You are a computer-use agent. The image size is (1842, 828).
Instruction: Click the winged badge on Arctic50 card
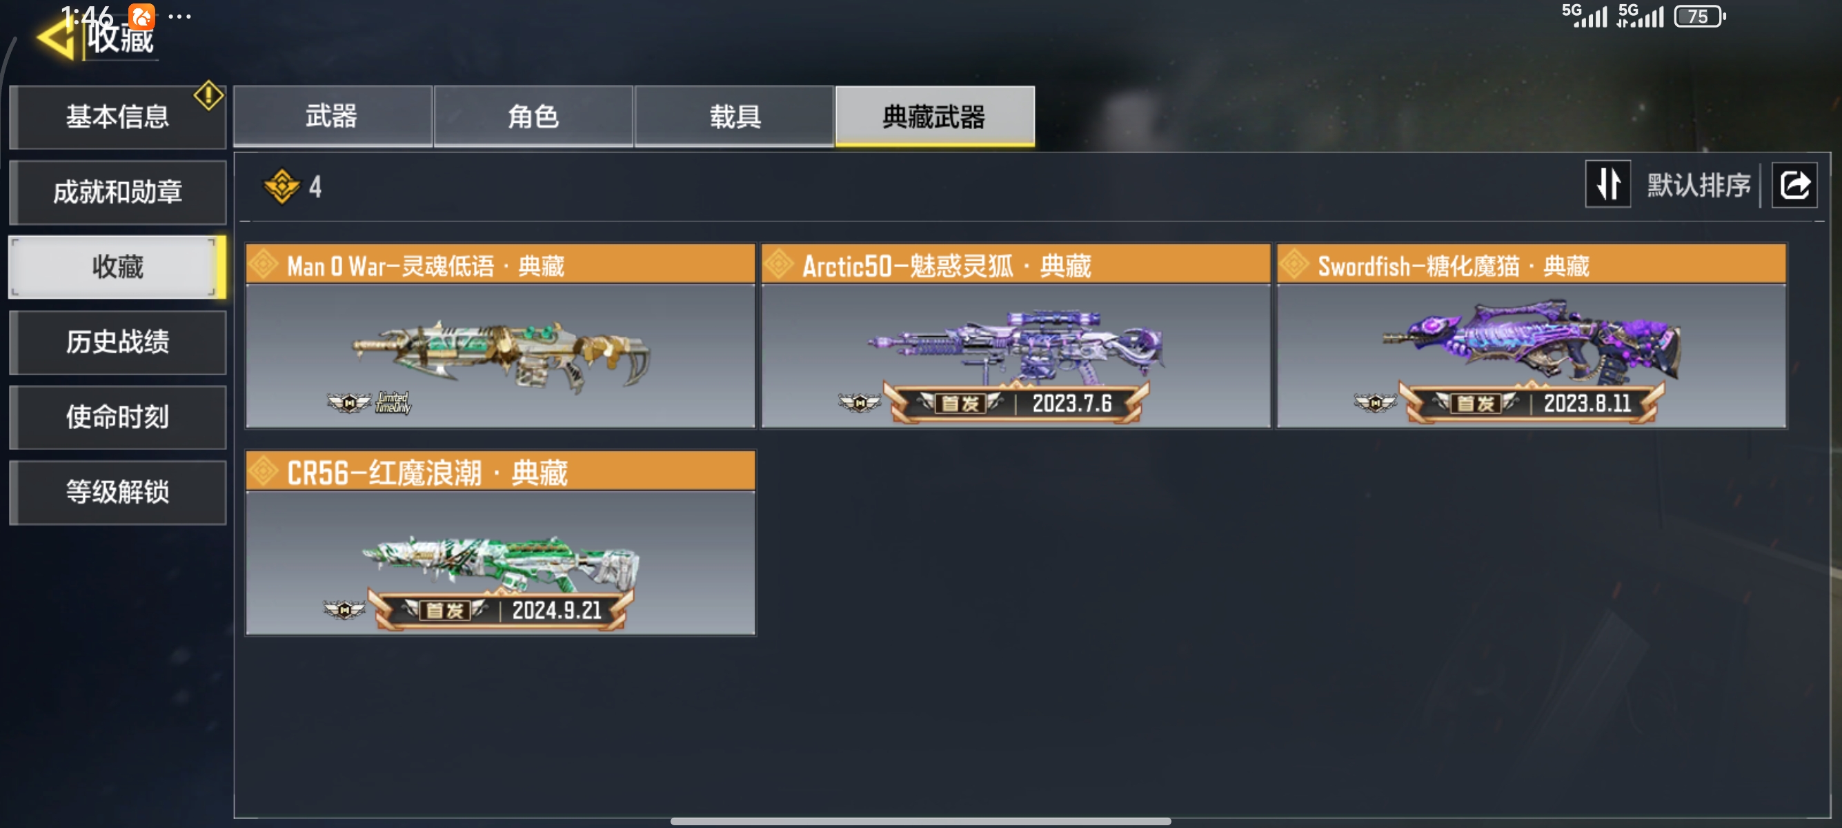pyautogui.click(x=860, y=402)
